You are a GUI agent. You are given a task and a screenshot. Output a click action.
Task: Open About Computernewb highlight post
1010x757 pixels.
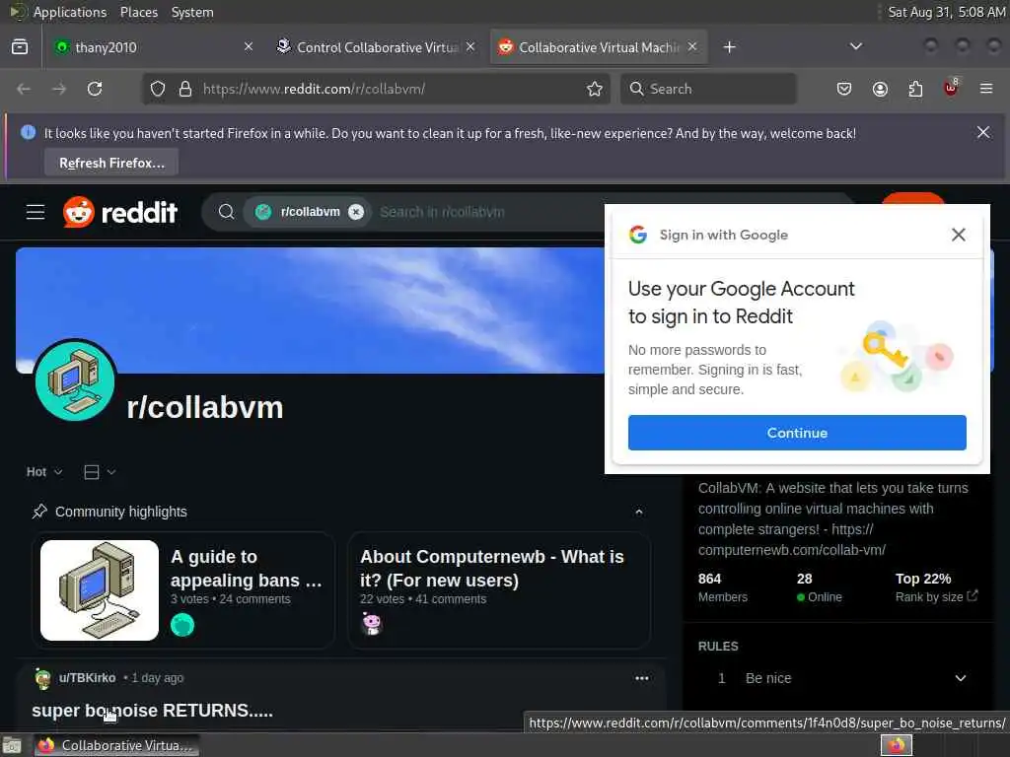(x=491, y=569)
